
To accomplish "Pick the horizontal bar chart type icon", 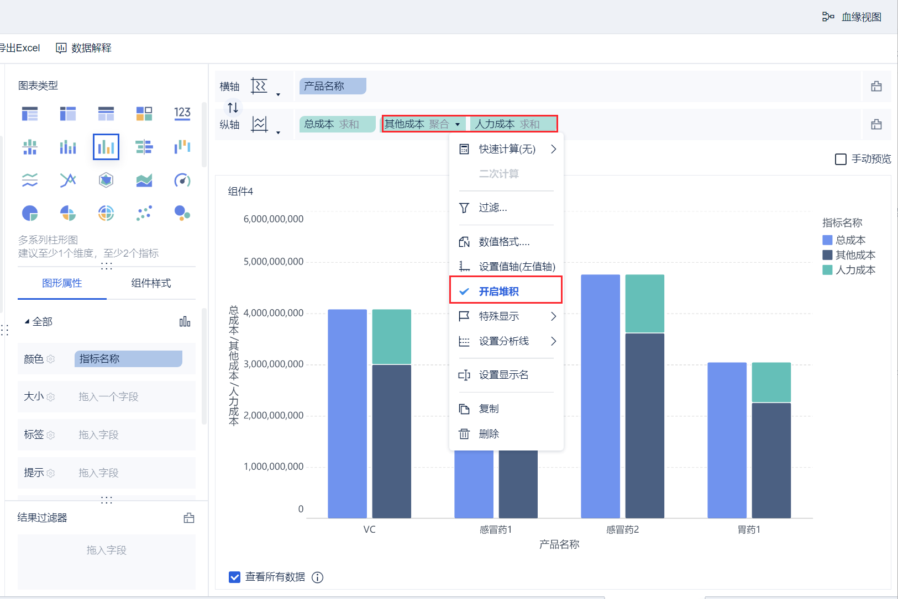I will pos(144,147).
